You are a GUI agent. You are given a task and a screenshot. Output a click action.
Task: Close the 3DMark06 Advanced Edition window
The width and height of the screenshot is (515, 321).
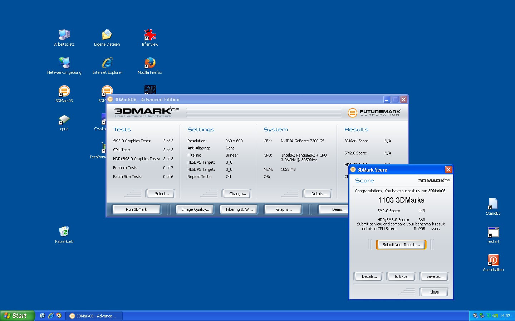click(x=403, y=100)
